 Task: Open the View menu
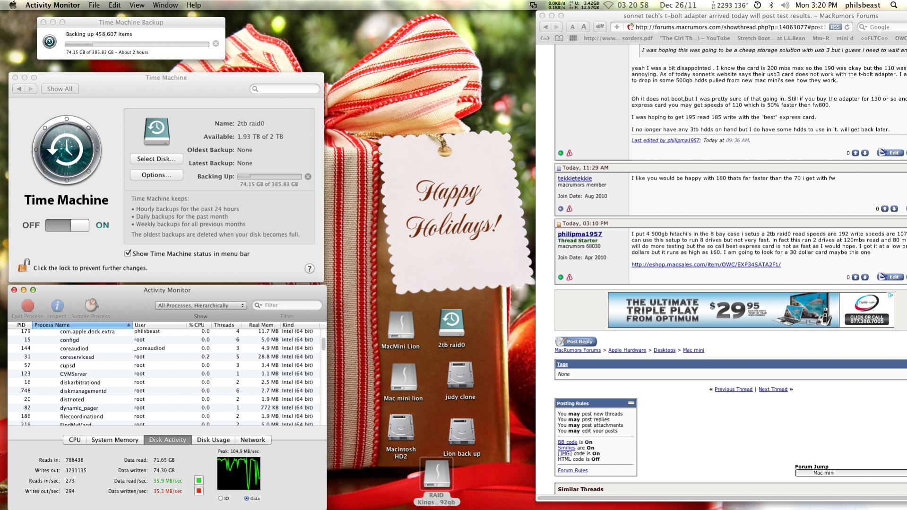137,5
